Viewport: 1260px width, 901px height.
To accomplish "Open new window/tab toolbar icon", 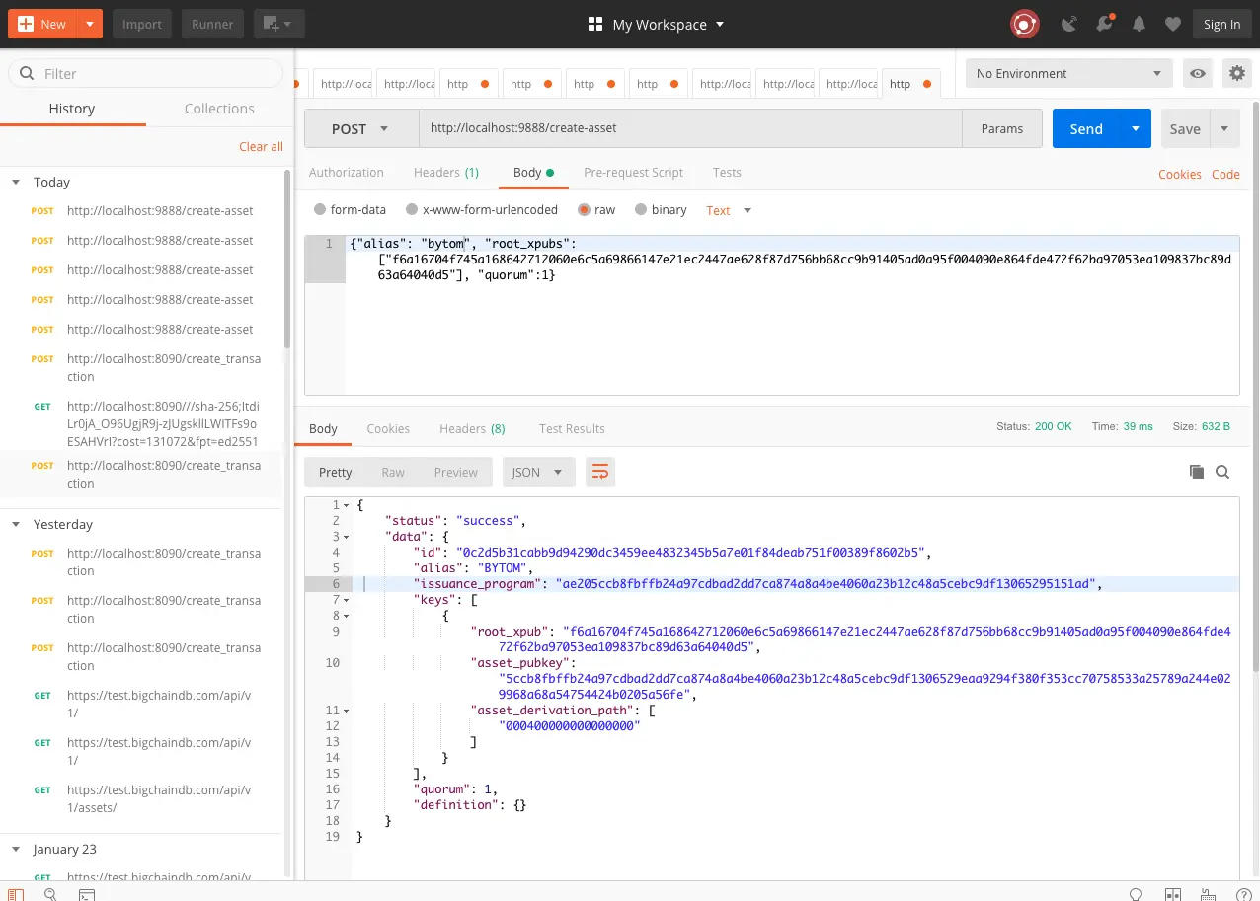I will tap(278, 24).
